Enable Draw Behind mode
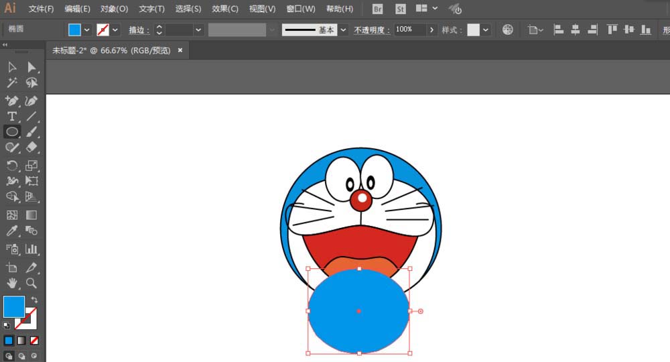670x362 pixels. (x=21, y=355)
